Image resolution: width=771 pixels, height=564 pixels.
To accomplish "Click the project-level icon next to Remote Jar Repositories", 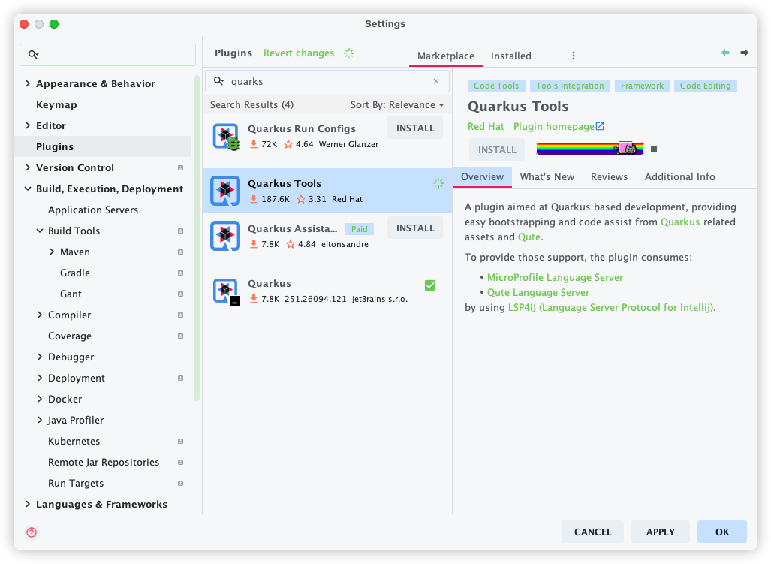I will pyautogui.click(x=180, y=462).
